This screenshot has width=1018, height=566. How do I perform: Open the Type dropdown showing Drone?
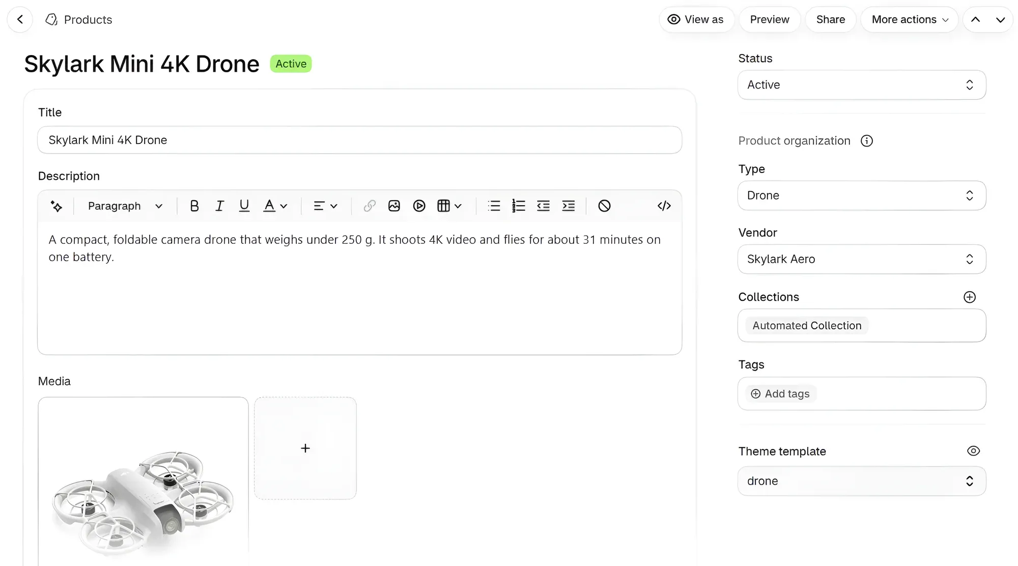pyautogui.click(x=862, y=195)
